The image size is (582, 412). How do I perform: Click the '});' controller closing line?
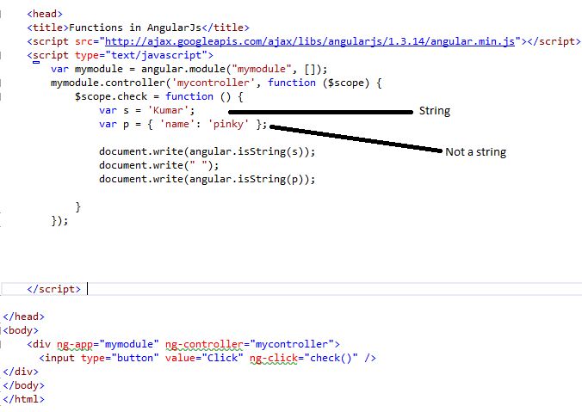(59, 221)
